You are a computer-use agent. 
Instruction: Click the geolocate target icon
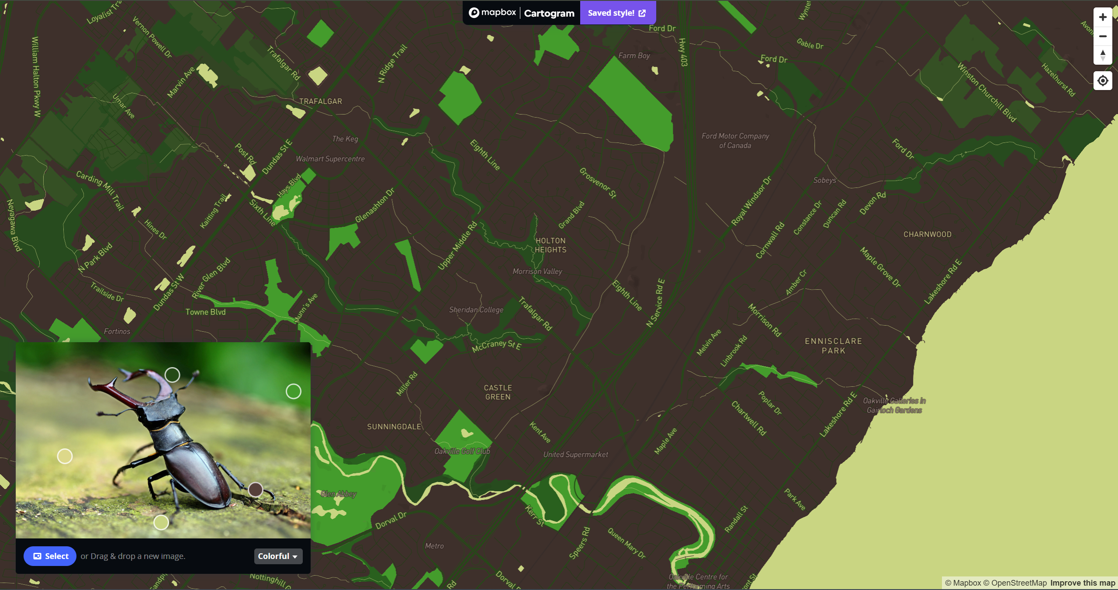1102,81
